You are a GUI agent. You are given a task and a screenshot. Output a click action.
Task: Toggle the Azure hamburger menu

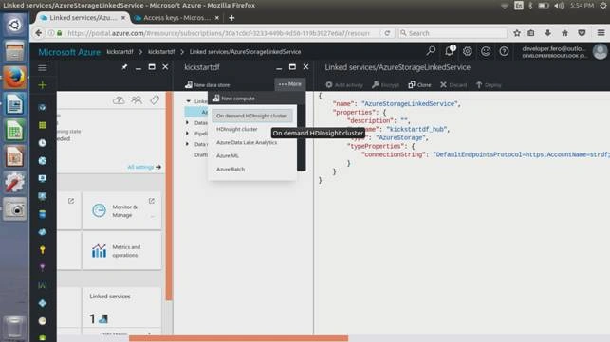tap(43, 68)
